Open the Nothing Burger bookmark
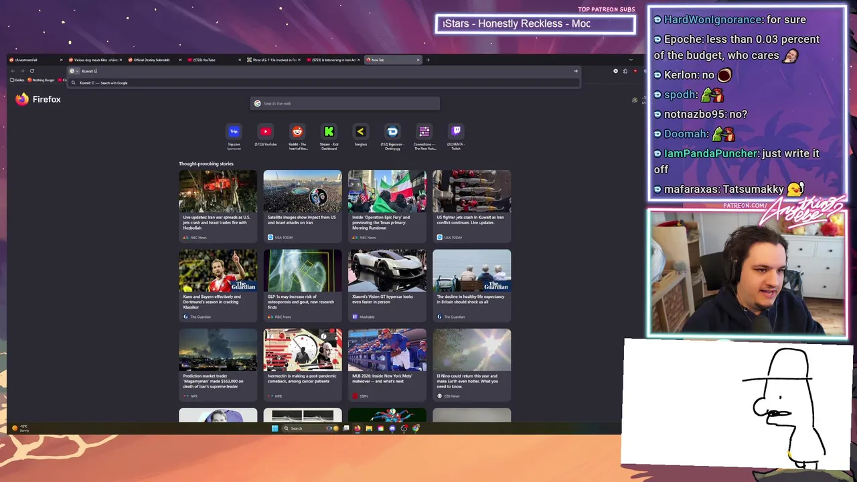 coord(42,80)
